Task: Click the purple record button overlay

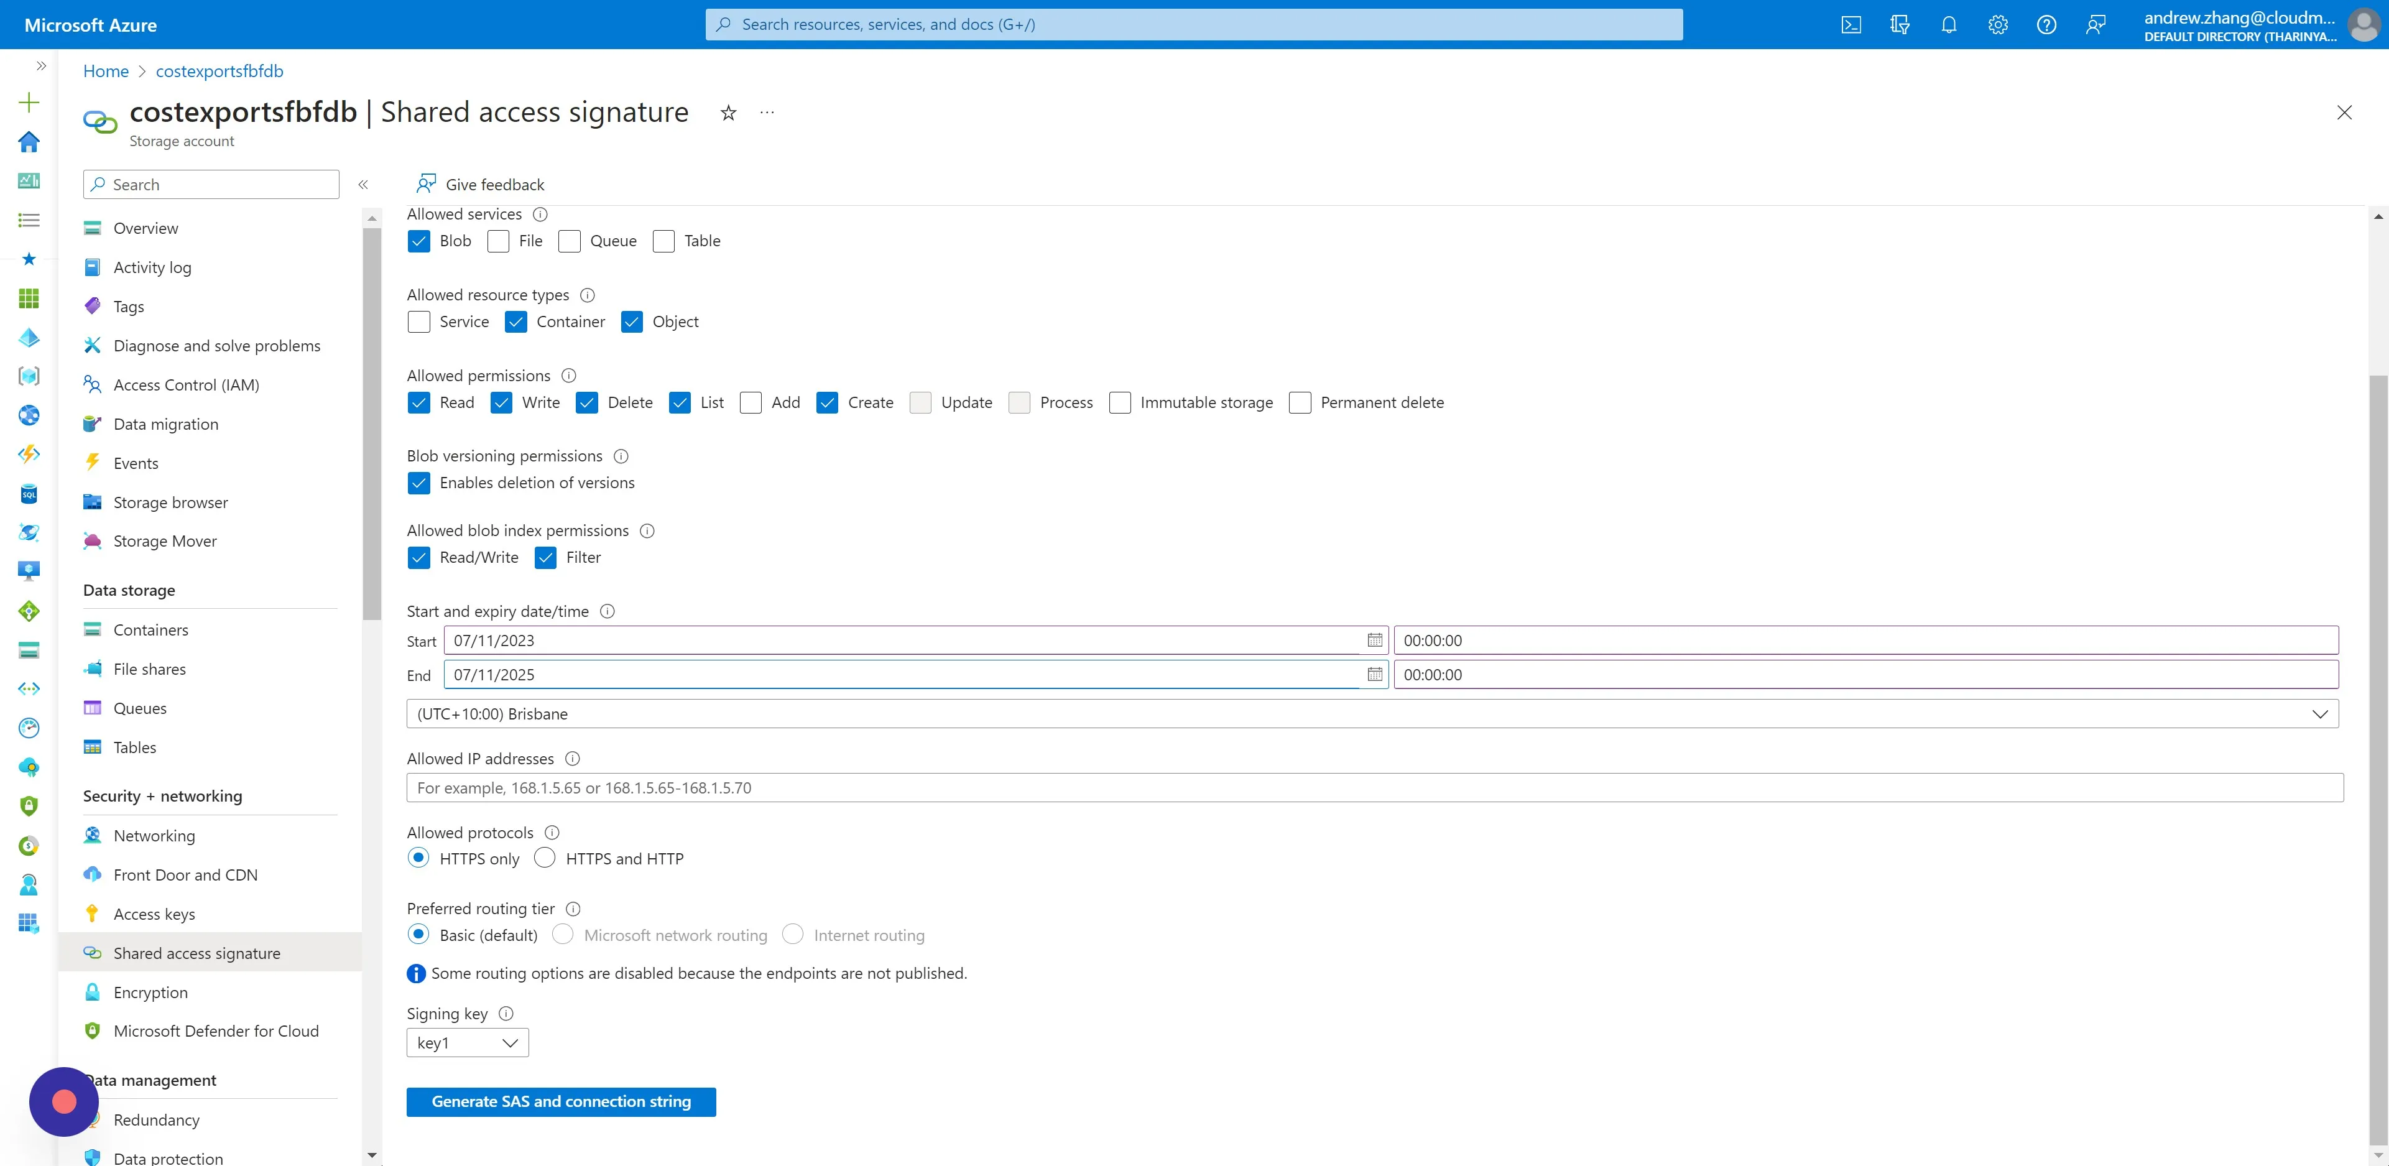Action: point(64,1101)
